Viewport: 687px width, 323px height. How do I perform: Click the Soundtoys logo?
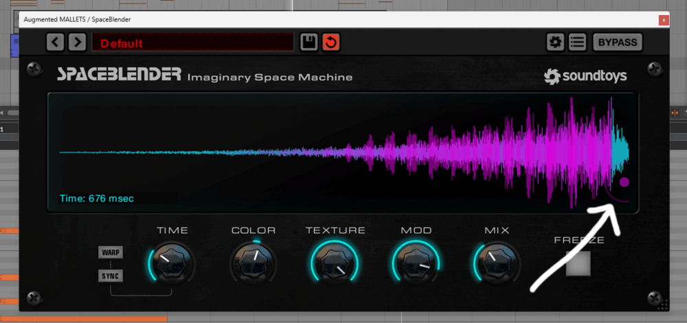pyautogui.click(x=585, y=76)
